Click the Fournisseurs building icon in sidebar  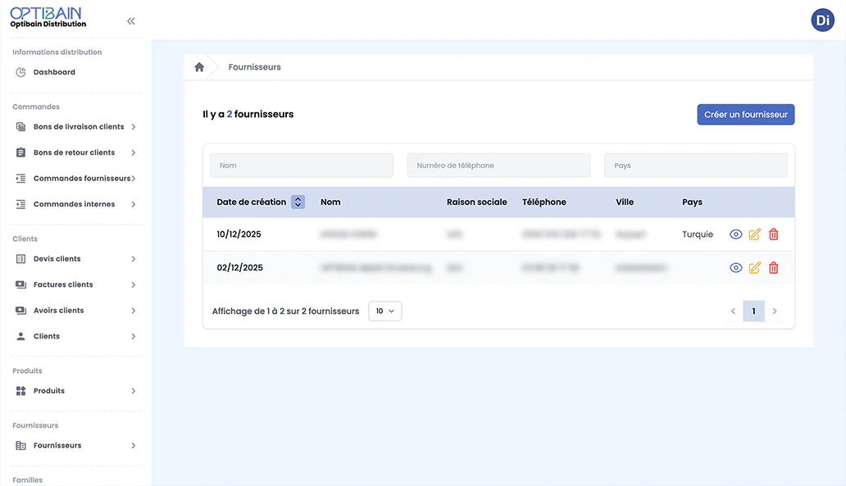click(20, 446)
